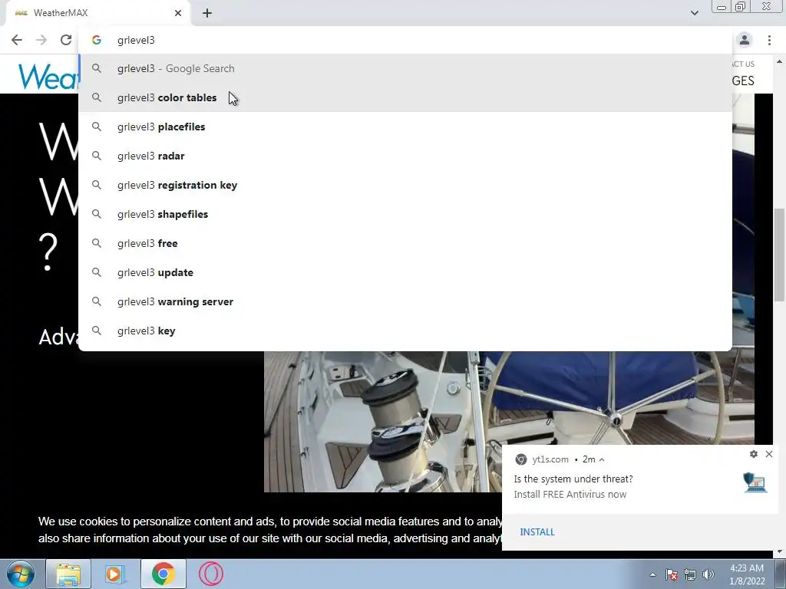The height and width of the screenshot is (589, 786).
Task: Open the Windows Start menu
Action: coord(20,574)
